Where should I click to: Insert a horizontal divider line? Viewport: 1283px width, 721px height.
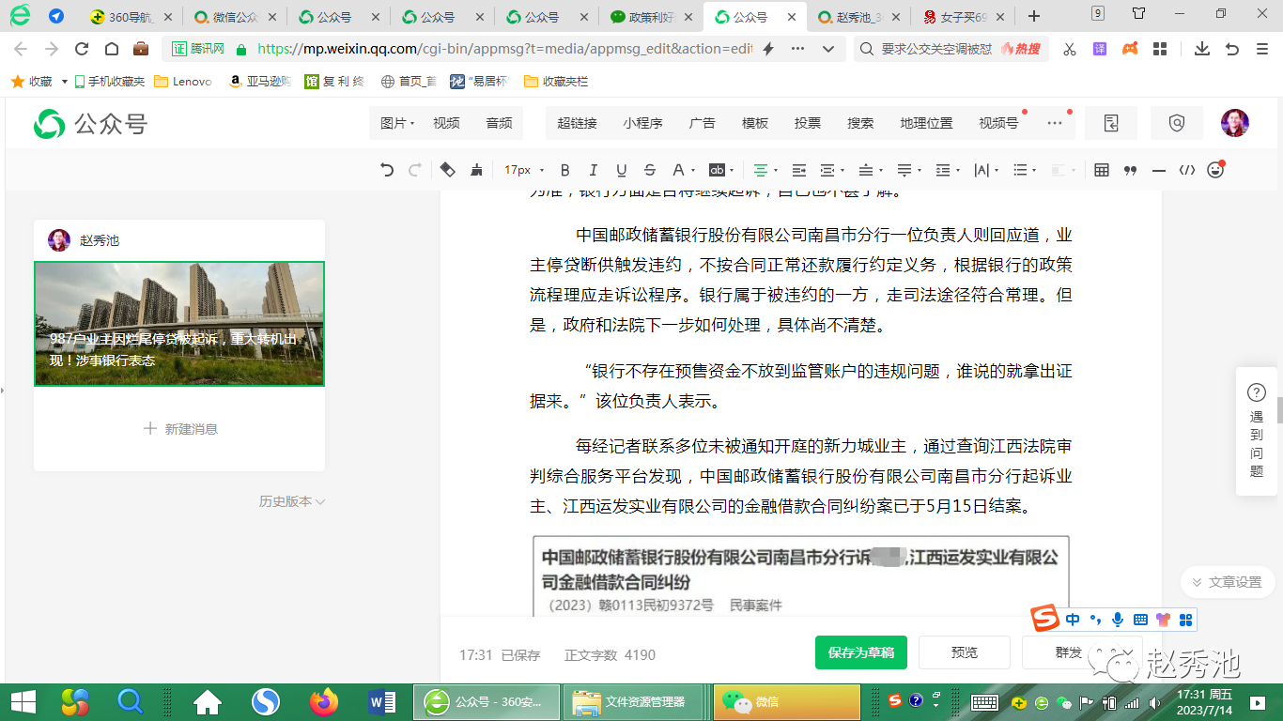pyautogui.click(x=1158, y=170)
